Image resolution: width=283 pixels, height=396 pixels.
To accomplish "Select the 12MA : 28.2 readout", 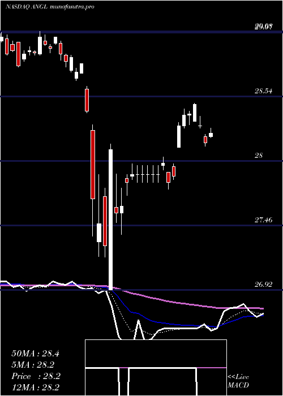I will click(x=35, y=387).
